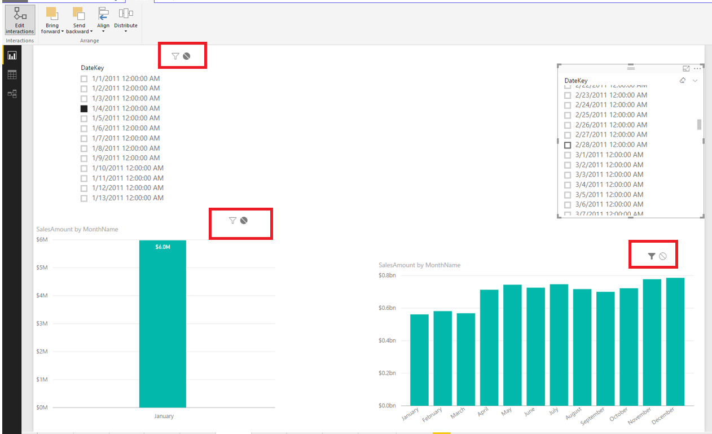712x434 pixels.
Task: Check 1/3/2011 in left slicer
Action: pos(84,98)
